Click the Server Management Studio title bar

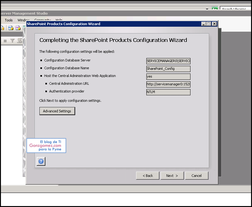pyautogui.click(x=125, y=13)
